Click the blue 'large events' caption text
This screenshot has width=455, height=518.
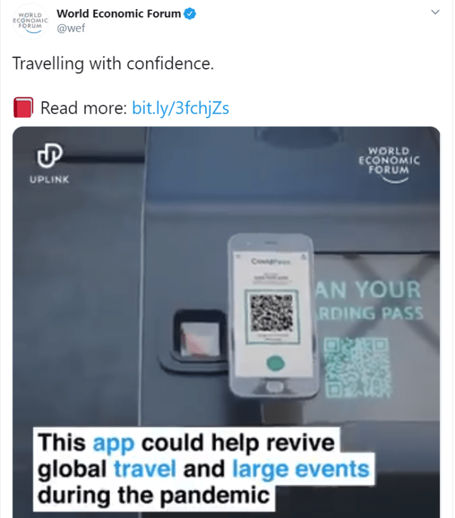tap(301, 469)
